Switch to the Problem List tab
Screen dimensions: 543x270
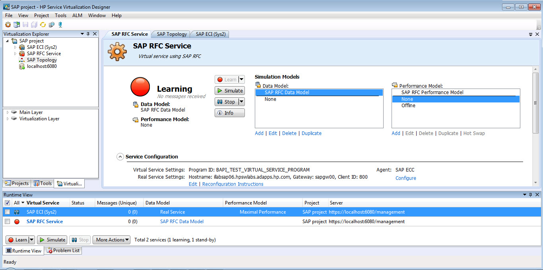pos(63,251)
